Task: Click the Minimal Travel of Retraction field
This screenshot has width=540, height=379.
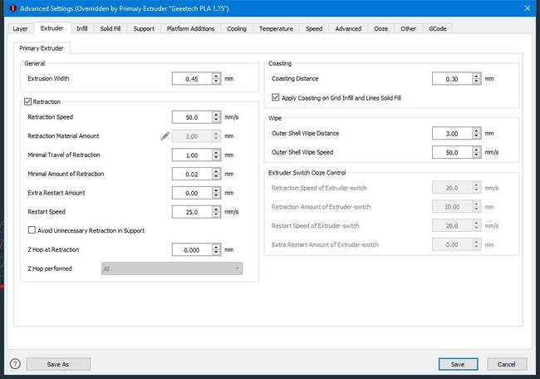Action: click(x=192, y=155)
